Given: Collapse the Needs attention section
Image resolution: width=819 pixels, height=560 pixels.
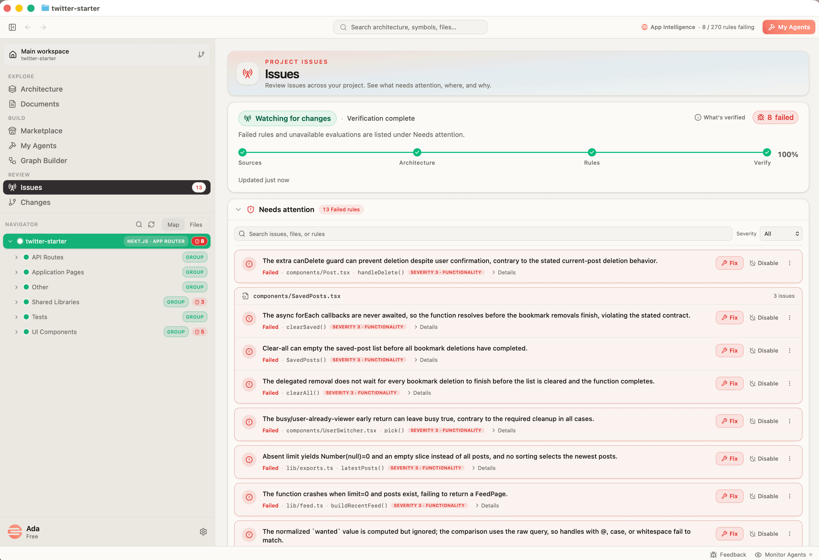Looking at the screenshot, I should pyautogui.click(x=238, y=209).
